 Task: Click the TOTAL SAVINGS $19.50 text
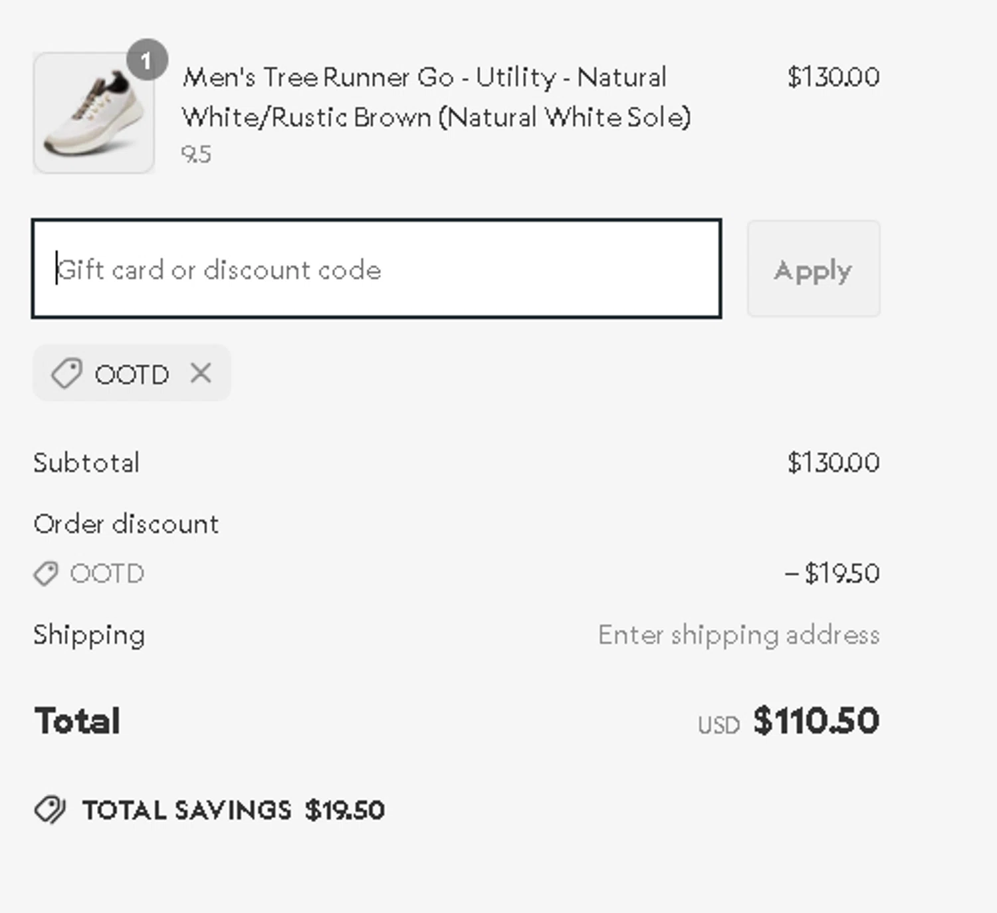point(233,811)
